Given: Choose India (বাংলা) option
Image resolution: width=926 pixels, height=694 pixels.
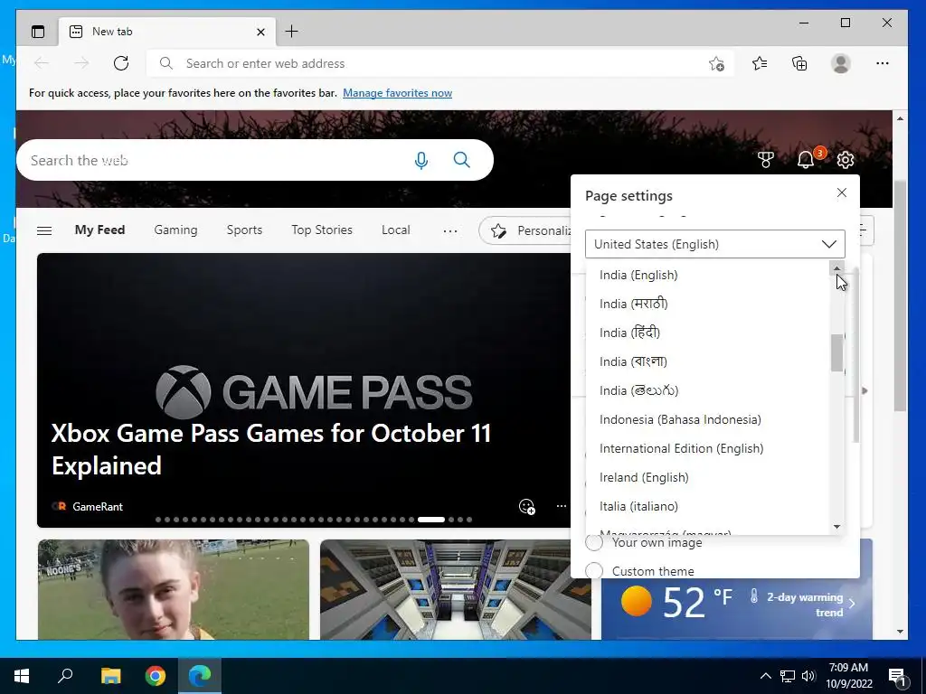Looking at the screenshot, I should pos(707,361).
